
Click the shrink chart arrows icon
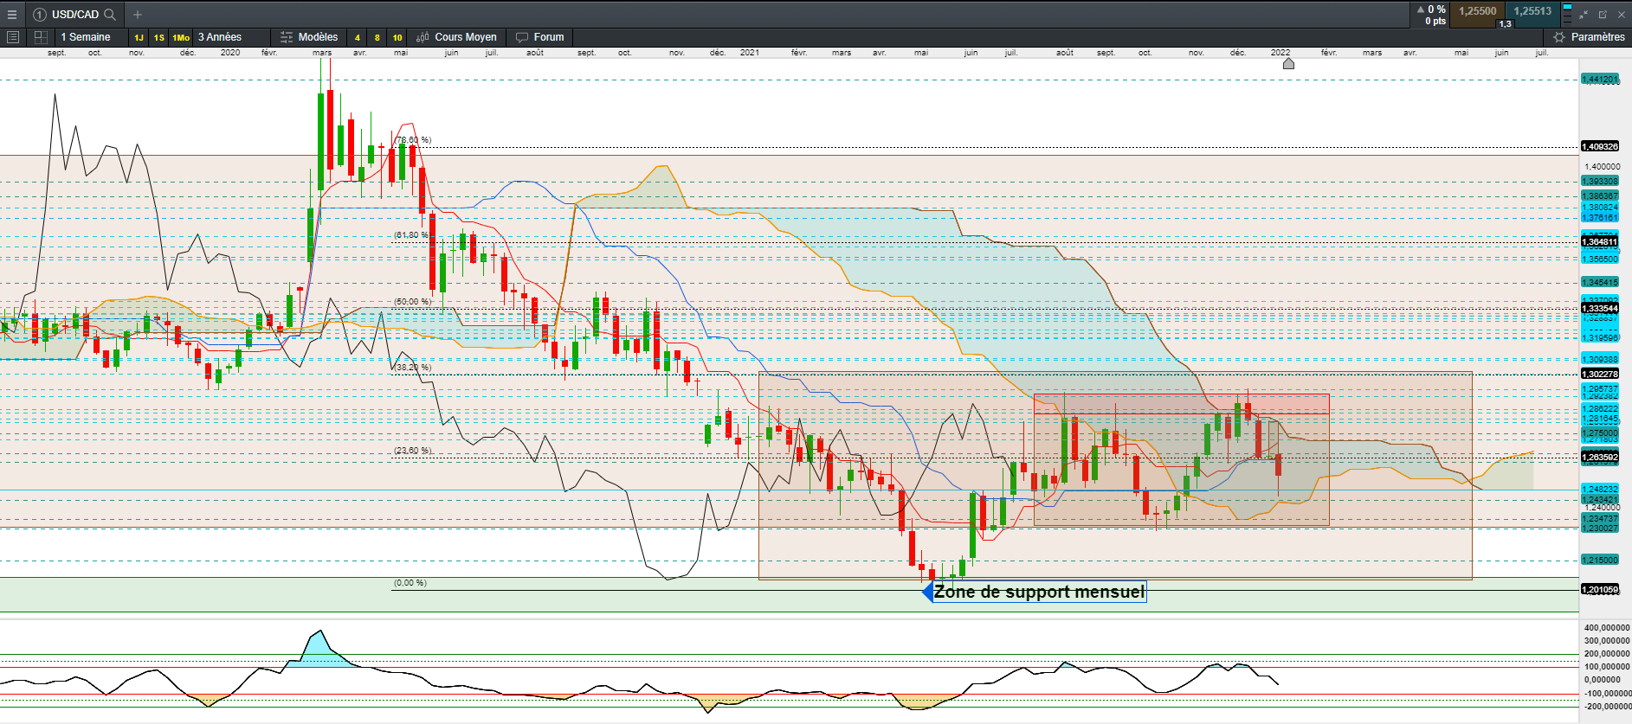pos(1584,15)
